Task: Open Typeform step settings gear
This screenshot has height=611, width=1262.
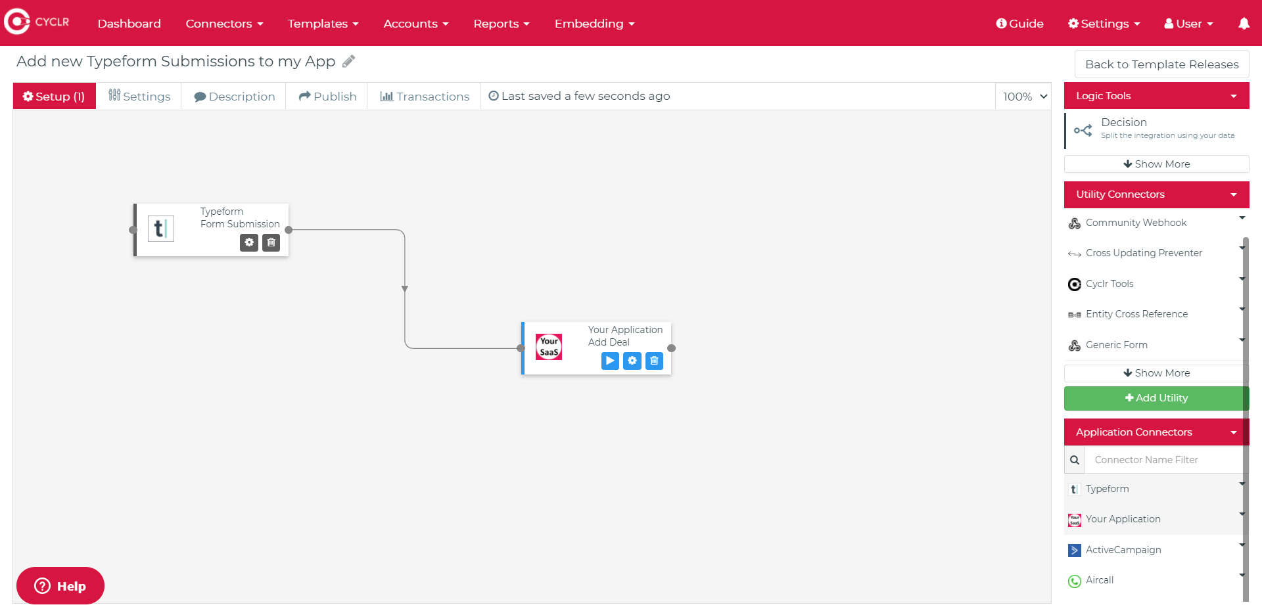Action: click(249, 242)
